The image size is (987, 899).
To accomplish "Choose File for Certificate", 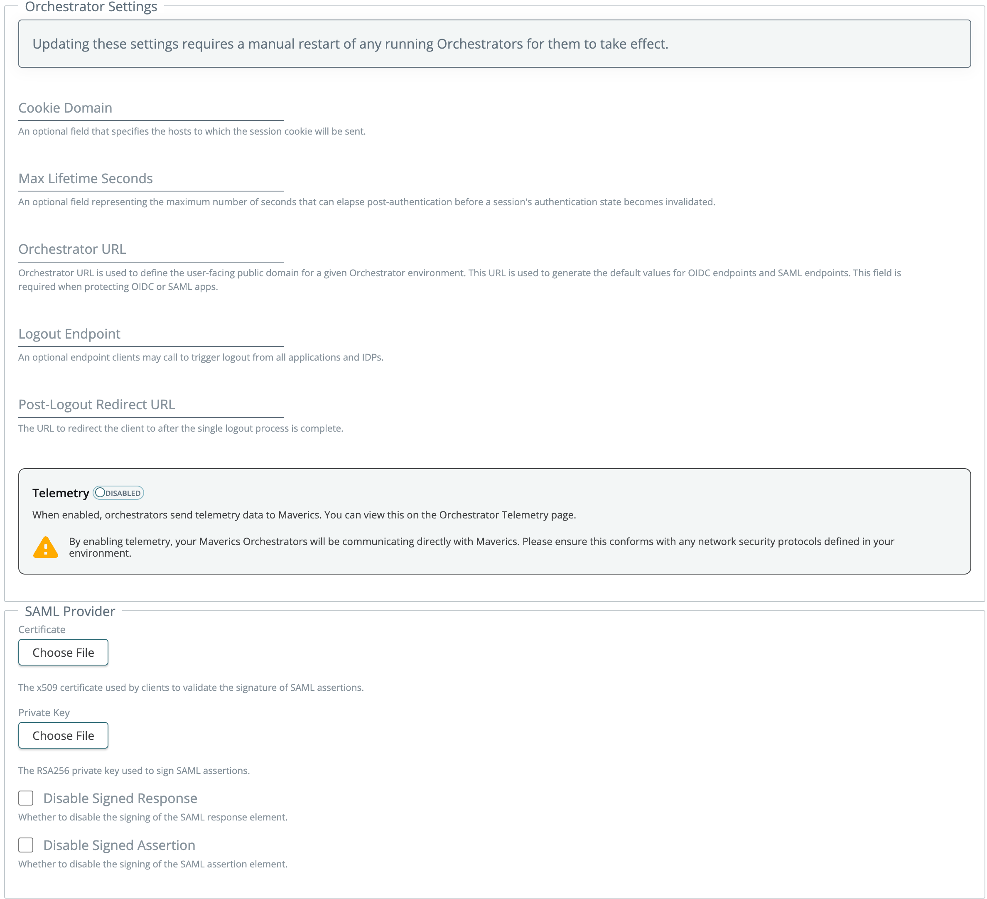I will coord(63,653).
